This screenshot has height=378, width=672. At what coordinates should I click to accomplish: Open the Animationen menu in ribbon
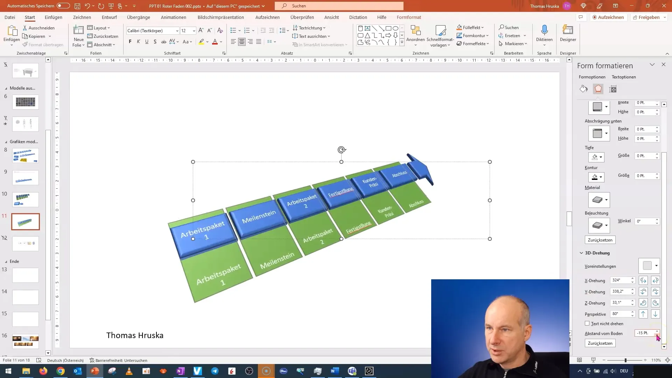[174, 17]
